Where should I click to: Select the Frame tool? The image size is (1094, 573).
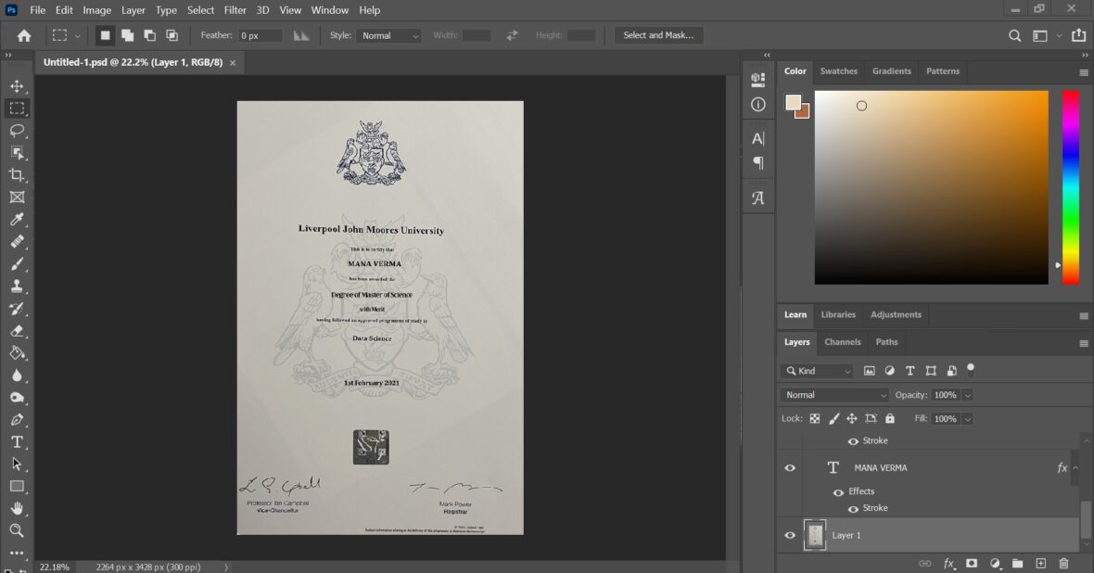pos(17,197)
